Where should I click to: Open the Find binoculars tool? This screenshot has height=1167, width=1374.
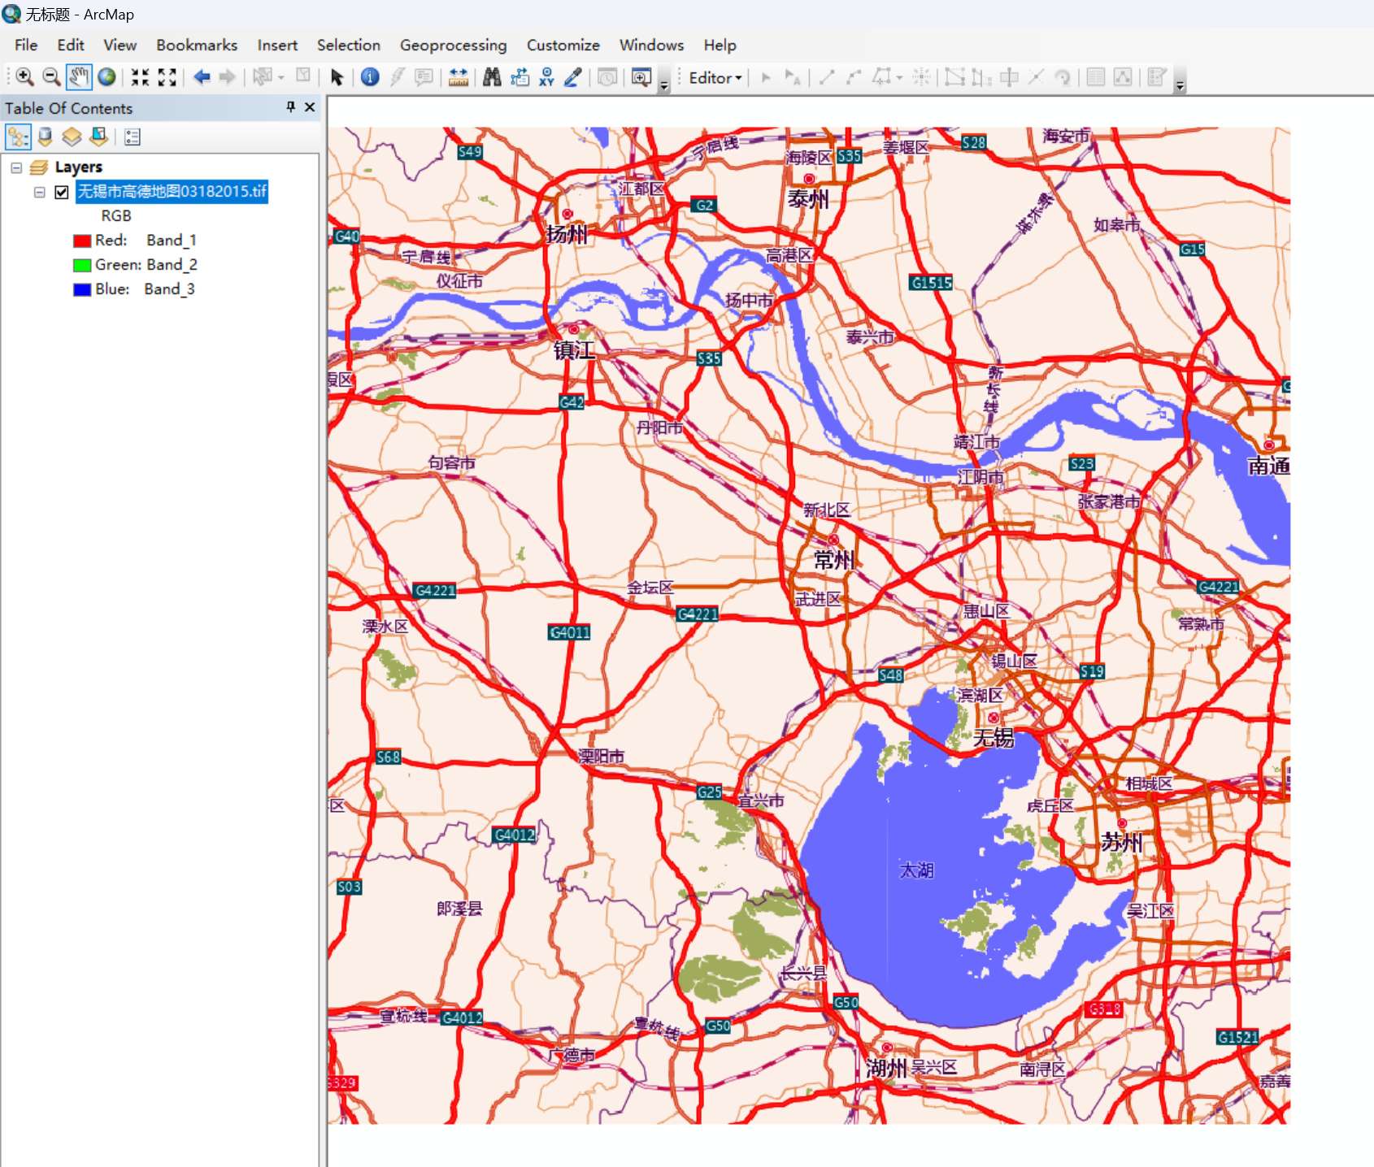[492, 77]
